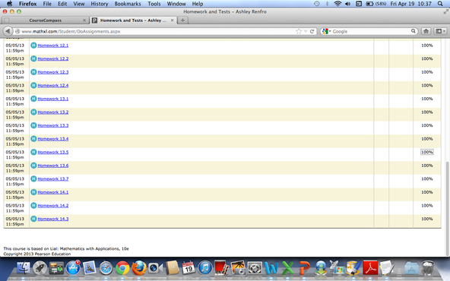Close the CourseCompass tab

[84, 21]
